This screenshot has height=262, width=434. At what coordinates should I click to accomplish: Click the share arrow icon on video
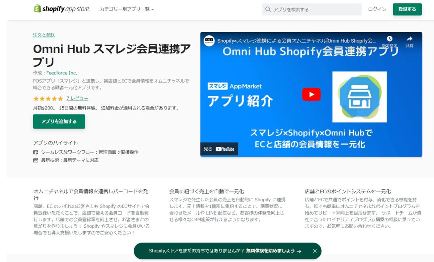409,39
